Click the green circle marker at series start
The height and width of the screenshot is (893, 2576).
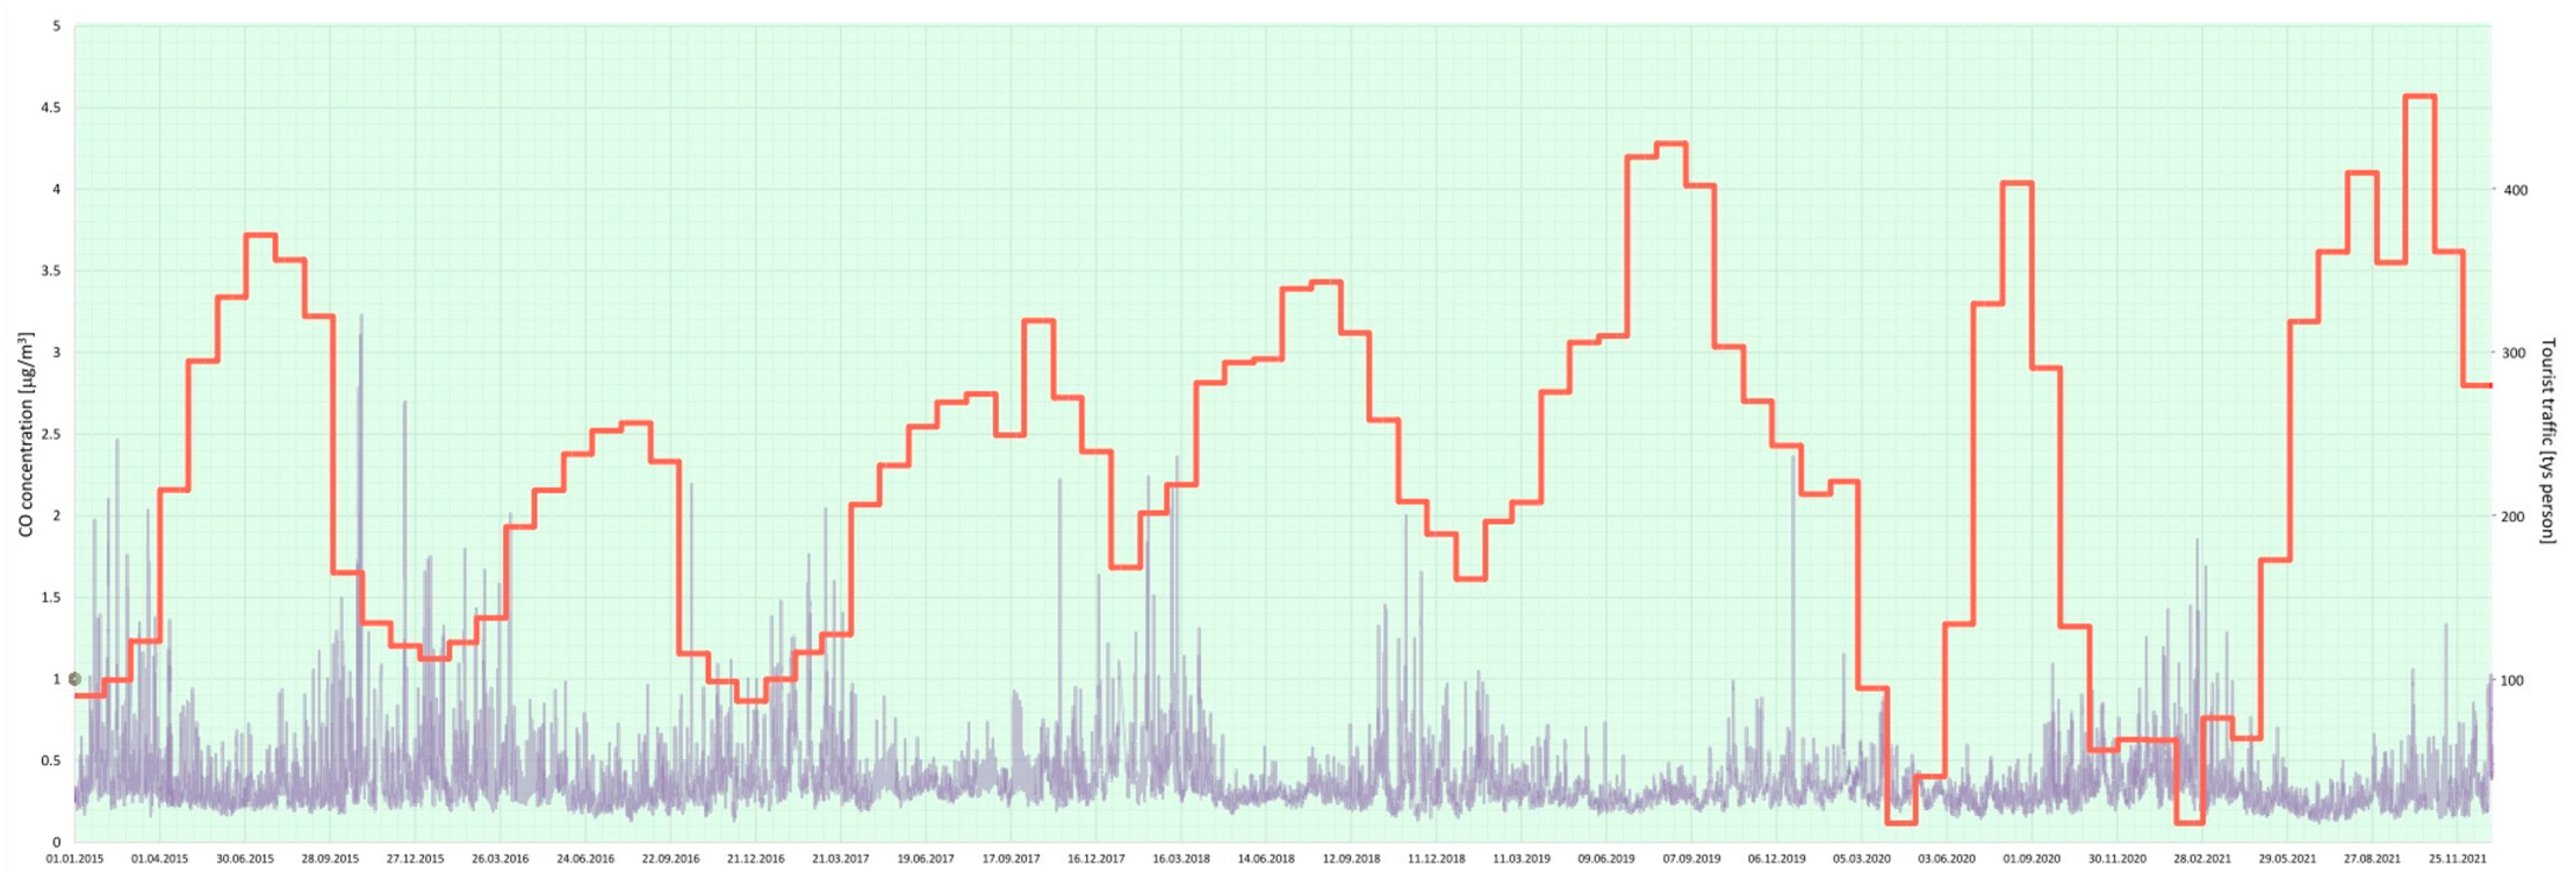[74, 679]
